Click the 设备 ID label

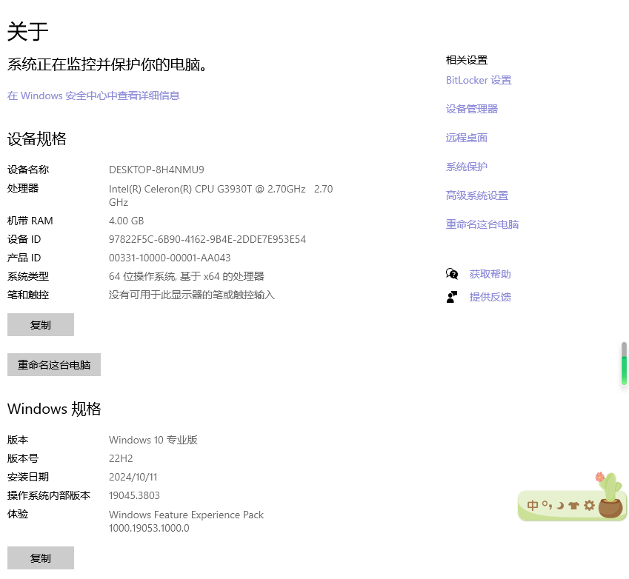pyautogui.click(x=24, y=239)
